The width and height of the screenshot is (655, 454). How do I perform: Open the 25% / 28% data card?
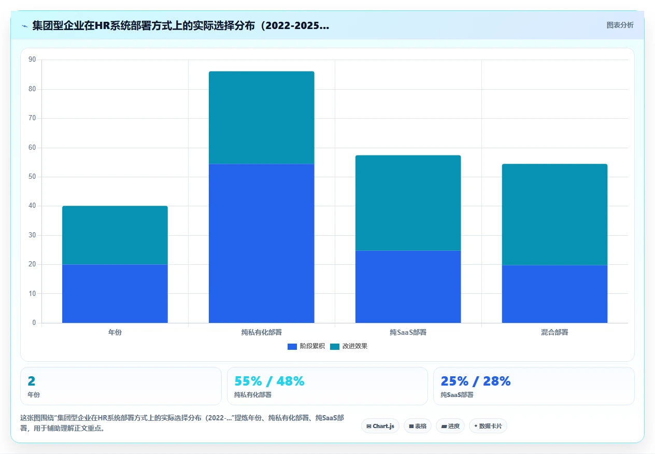534,386
